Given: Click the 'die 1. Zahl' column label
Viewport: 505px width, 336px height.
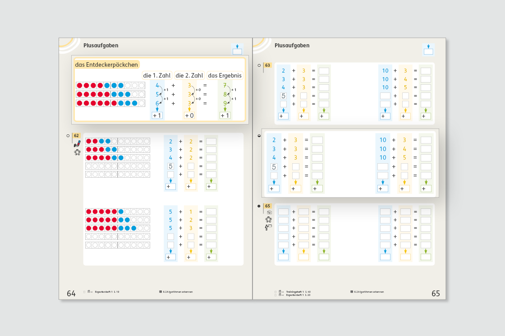Looking at the screenshot, I should [157, 75].
